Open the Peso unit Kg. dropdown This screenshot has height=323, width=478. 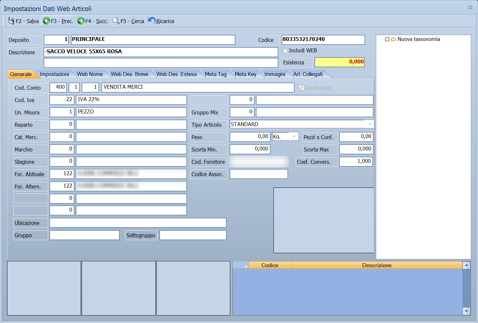pyautogui.click(x=294, y=136)
